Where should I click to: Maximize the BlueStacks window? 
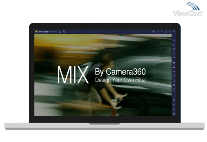pos(166,32)
